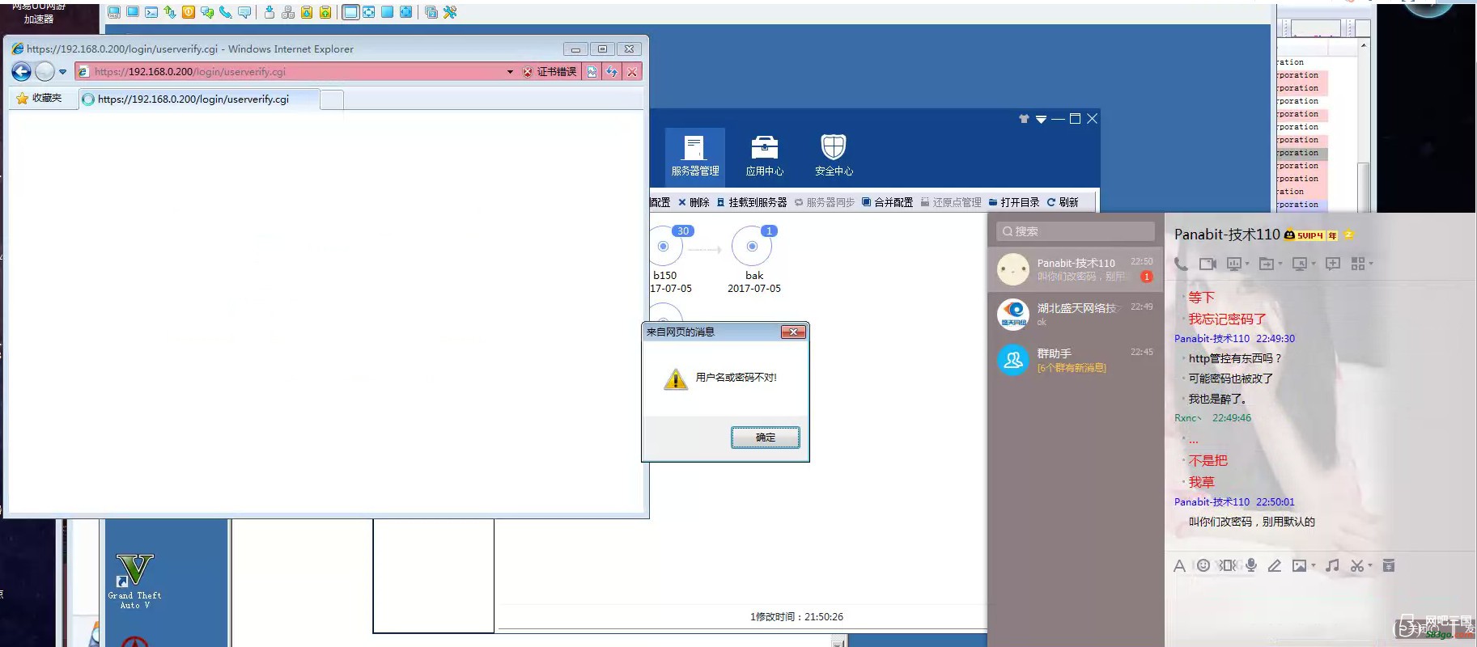Click the green phone icon in top toolbar
Viewport: 1477px width, 647px height.
pyautogui.click(x=226, y=12)
